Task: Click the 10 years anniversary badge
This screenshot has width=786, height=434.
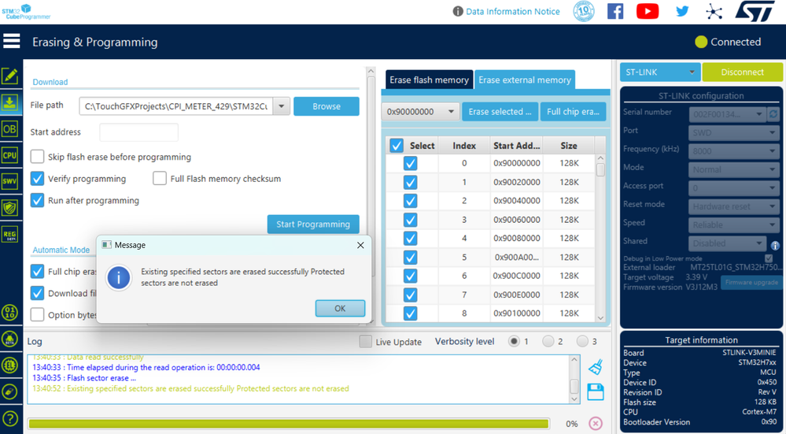Action: click(584, 11)
